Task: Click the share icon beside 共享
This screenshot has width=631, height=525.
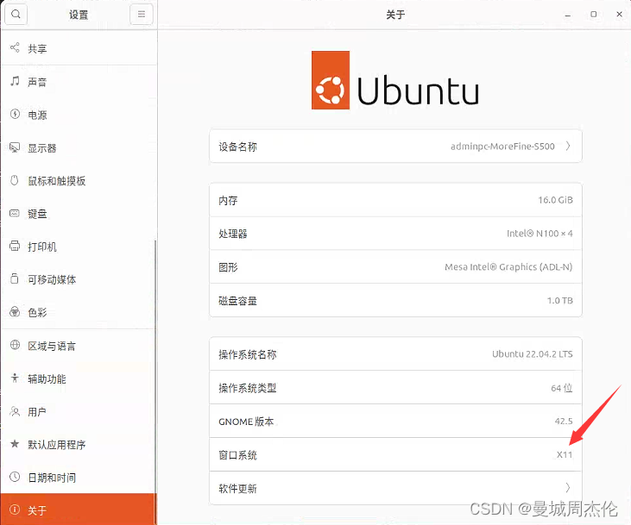Action: [15, 47]
